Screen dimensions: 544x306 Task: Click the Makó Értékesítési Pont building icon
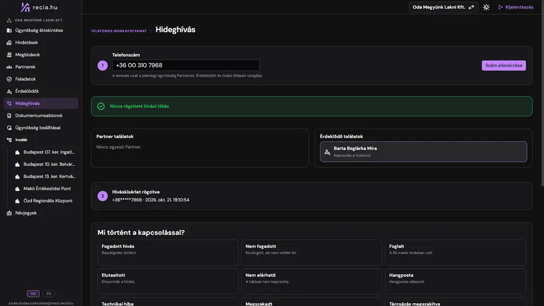(18, 189)
